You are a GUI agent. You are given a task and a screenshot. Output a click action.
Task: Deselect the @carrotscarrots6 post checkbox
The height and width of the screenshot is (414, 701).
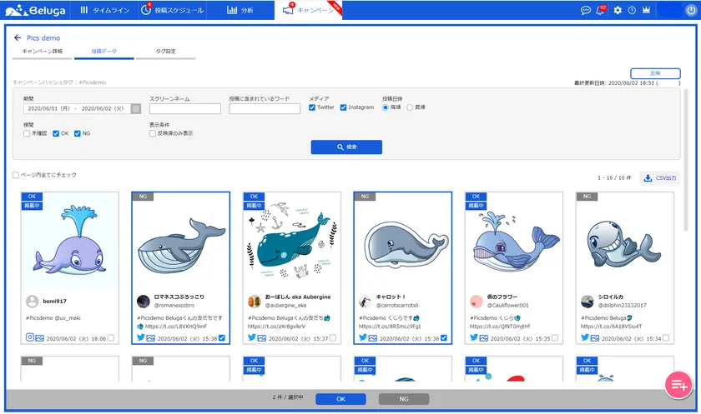[x=444, y=338]
